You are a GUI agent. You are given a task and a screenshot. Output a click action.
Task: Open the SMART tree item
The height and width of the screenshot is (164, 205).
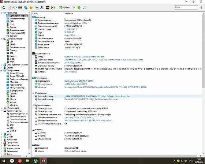(x=13, y=131)
